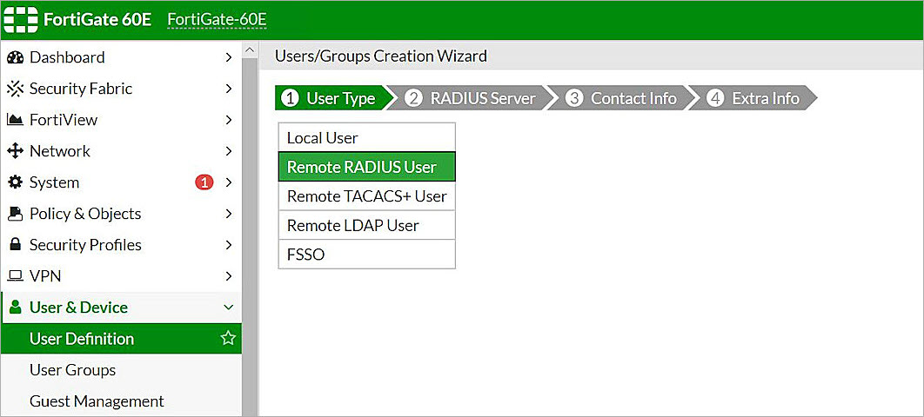Viewport: 924px width, 417px height.
Task: Expand the Network chevron
Action: click(229, 151)
